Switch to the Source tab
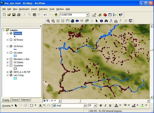This screenshot has height=113, width=154. (x=15, y=100)
